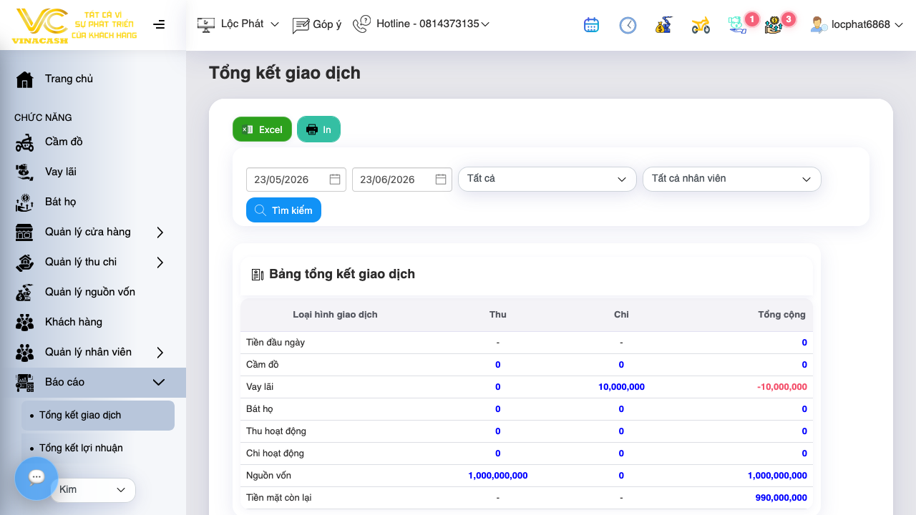Click the Quản lý thu chi icon
The width and height of the screenshot is (916, 515).
[x=25, y=262]
